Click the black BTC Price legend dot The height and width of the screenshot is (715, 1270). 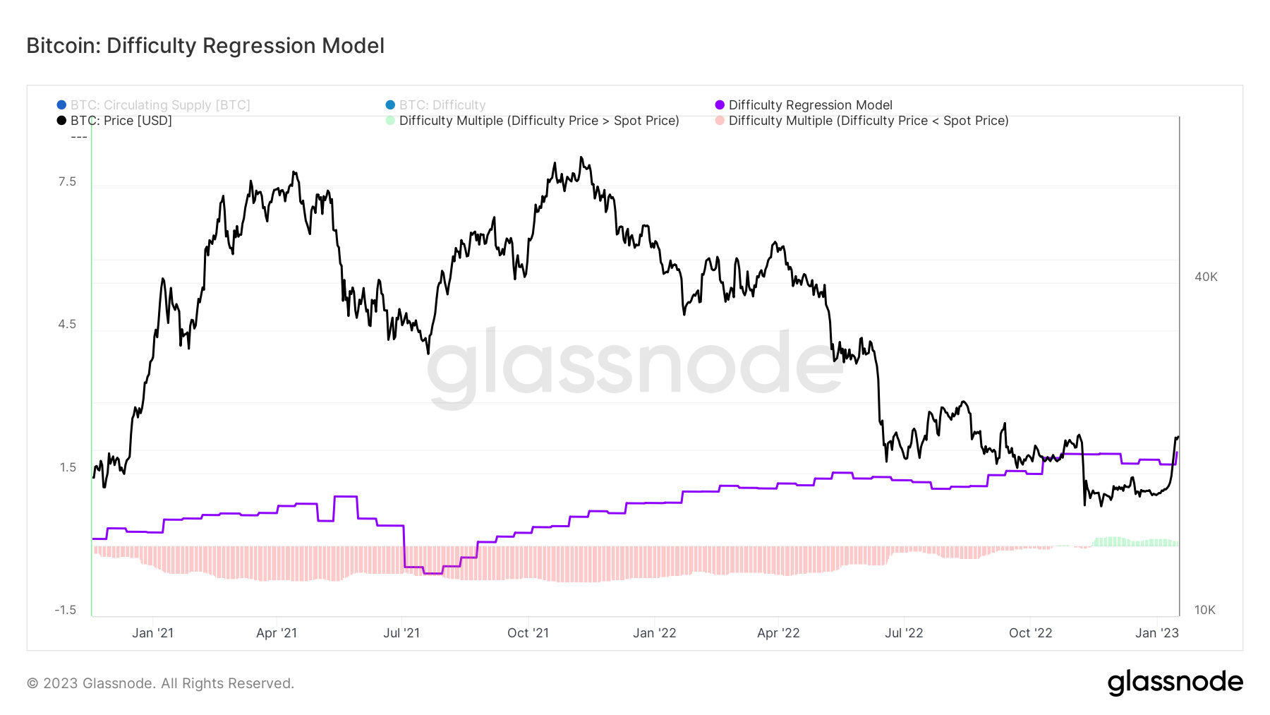pyautogui.click(x=61, y=121)
